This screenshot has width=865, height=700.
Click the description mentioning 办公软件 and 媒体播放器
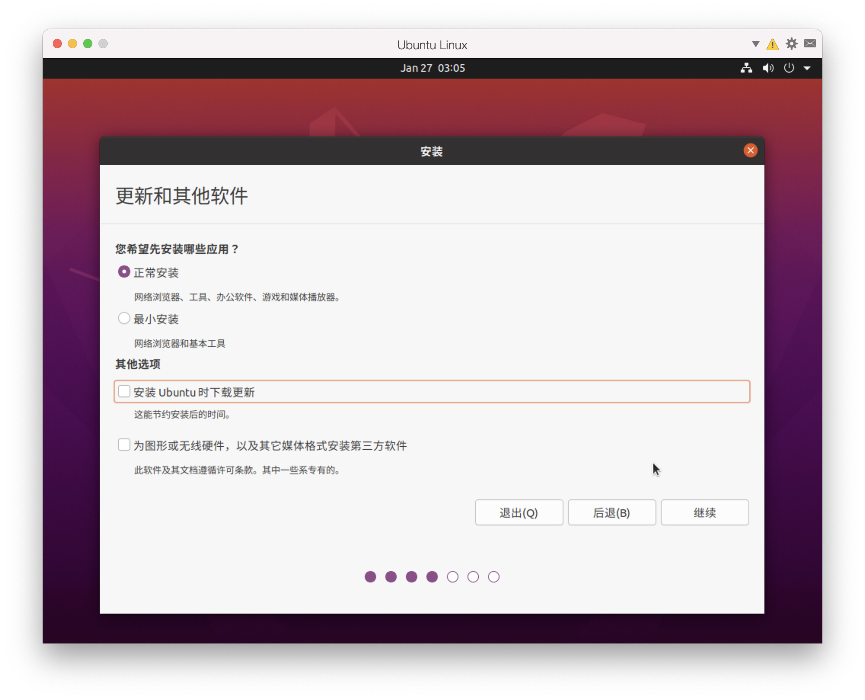coord(238,297)
